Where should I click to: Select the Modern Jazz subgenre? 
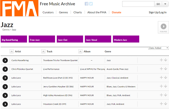126,39
